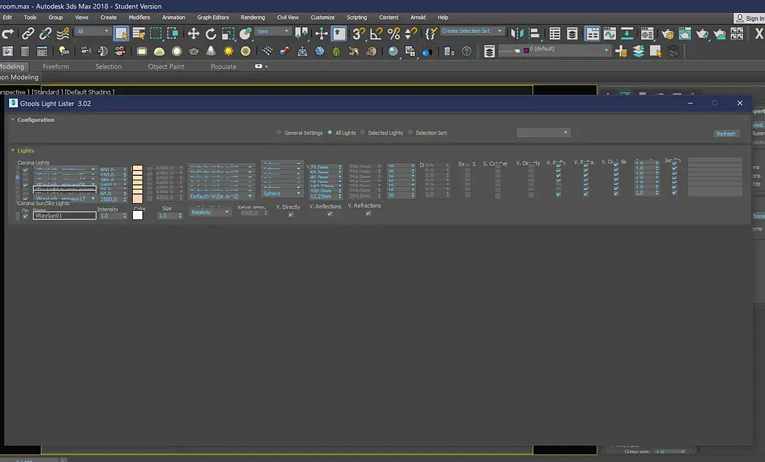Open the Create Selection Set dropdown

(472, 31)
